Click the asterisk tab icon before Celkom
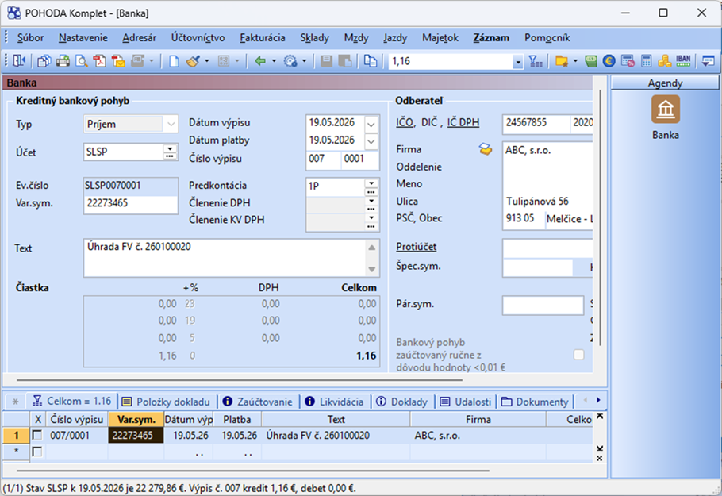 tap(15, 402)
